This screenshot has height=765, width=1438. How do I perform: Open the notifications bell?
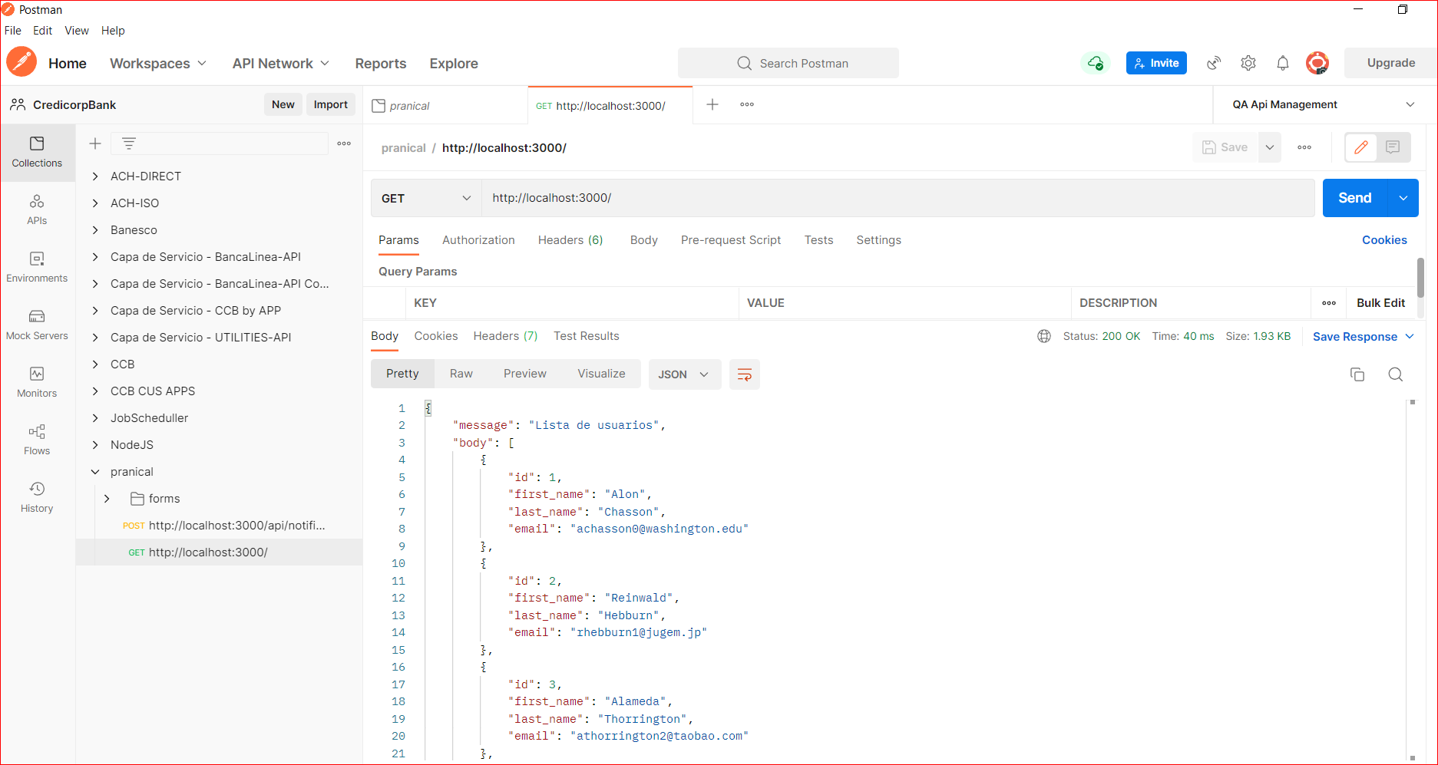tap(1283, 63)
